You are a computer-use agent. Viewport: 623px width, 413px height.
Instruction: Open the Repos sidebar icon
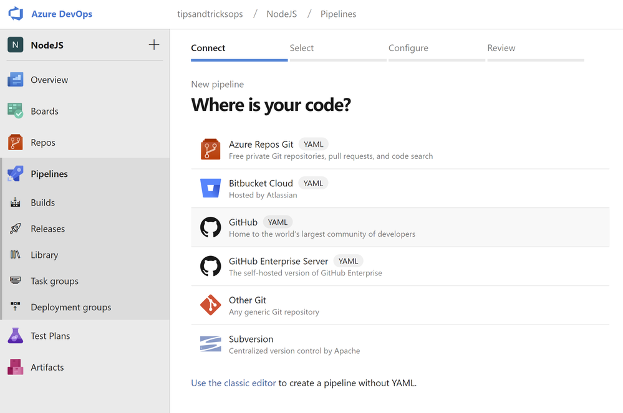click(x=15, y=143)
